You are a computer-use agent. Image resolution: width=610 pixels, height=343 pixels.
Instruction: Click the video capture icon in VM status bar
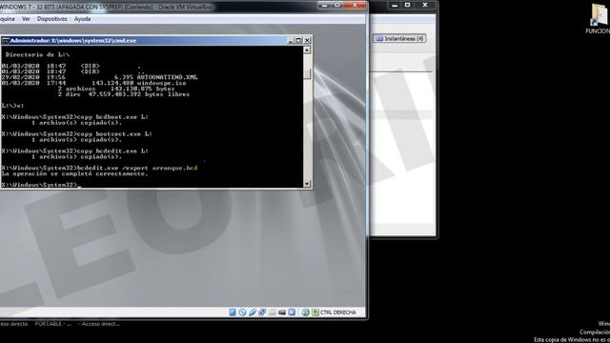point(282,313)
